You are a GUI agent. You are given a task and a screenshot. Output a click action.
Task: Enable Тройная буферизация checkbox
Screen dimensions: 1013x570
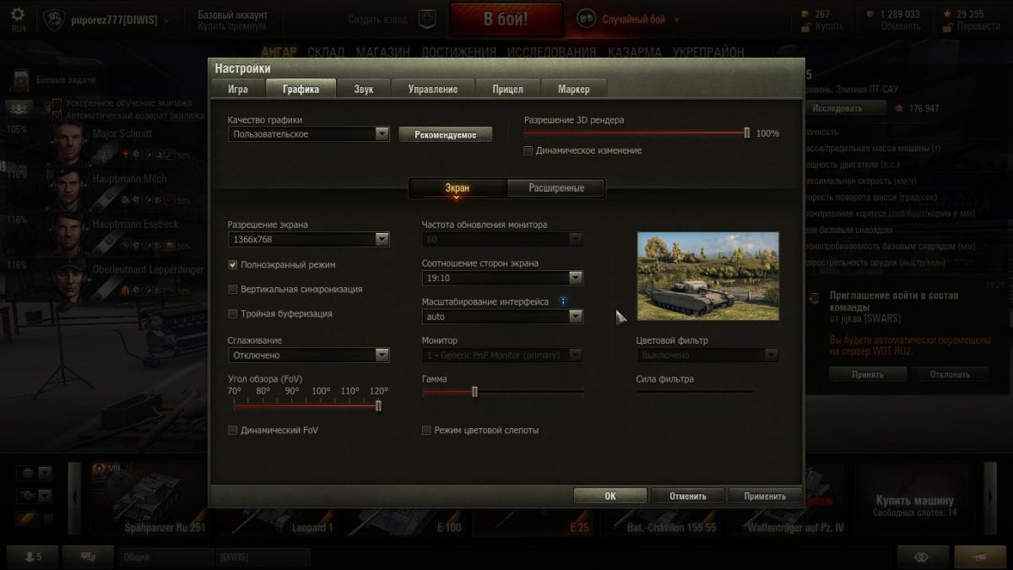(x=233, y=313)
